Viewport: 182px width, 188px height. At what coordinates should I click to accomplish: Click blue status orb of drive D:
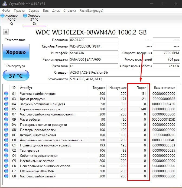[25, 15]
